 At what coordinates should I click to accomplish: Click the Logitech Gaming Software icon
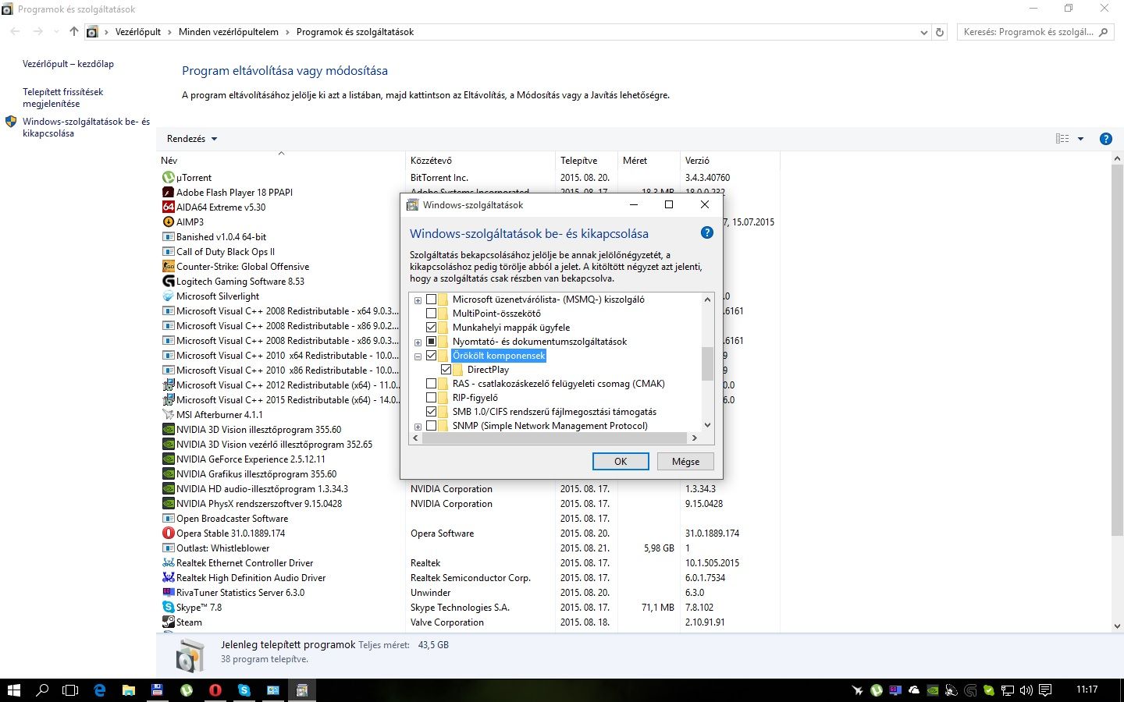tap(168, 282)
